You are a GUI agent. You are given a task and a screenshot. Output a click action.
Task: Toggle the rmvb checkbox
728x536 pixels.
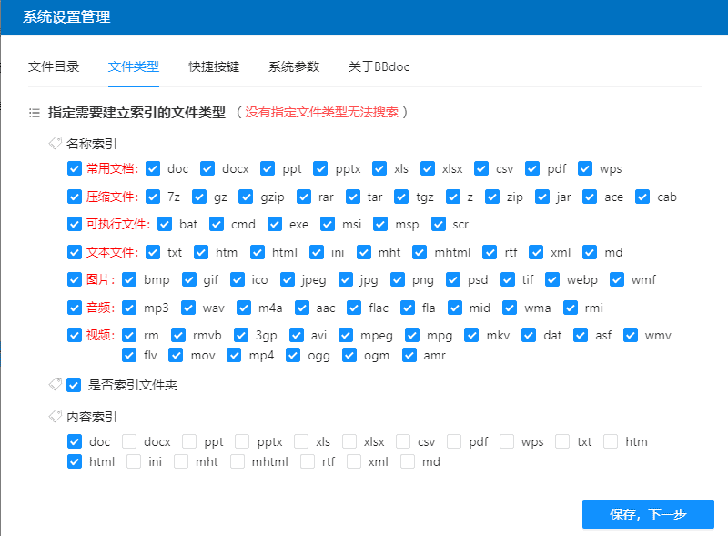pos(178,335)
